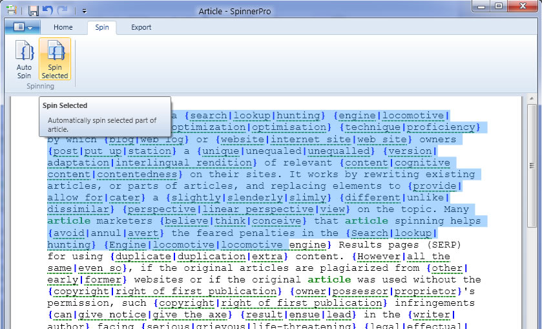This screenshot has height=329, width=542.
Task: Click the Spin Selected icon
Action: 55,52
